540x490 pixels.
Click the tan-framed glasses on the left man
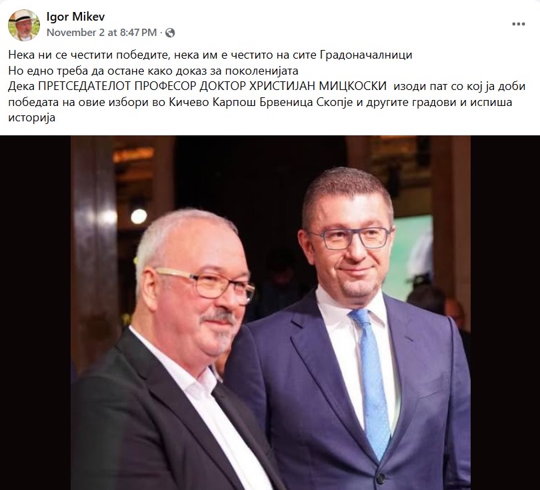tap(205, 285)
